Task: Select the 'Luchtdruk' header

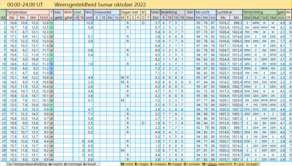Action: pyautogui.click(x=225, y=12)
